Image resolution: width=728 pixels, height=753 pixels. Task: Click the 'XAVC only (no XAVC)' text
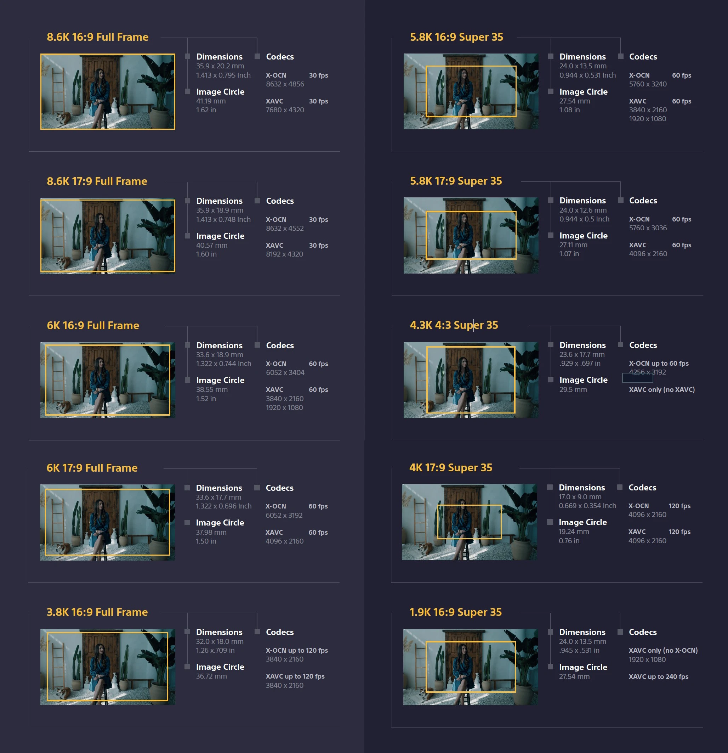(x=661, y=389)
